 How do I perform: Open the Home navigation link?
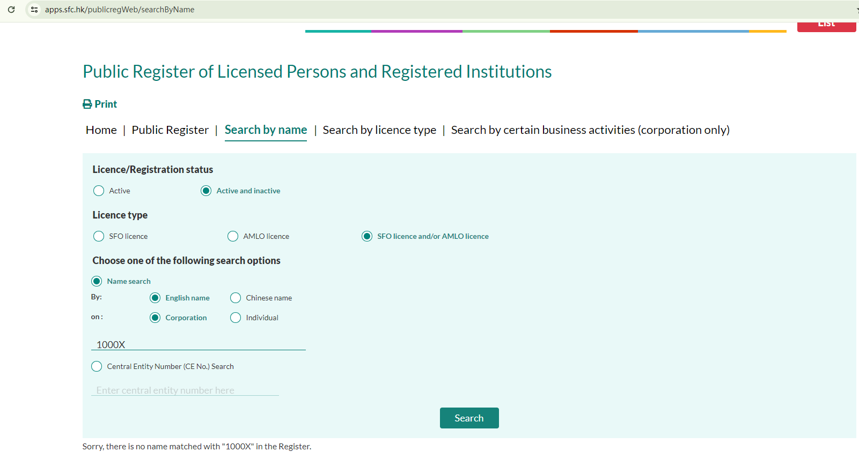point(101,130)
